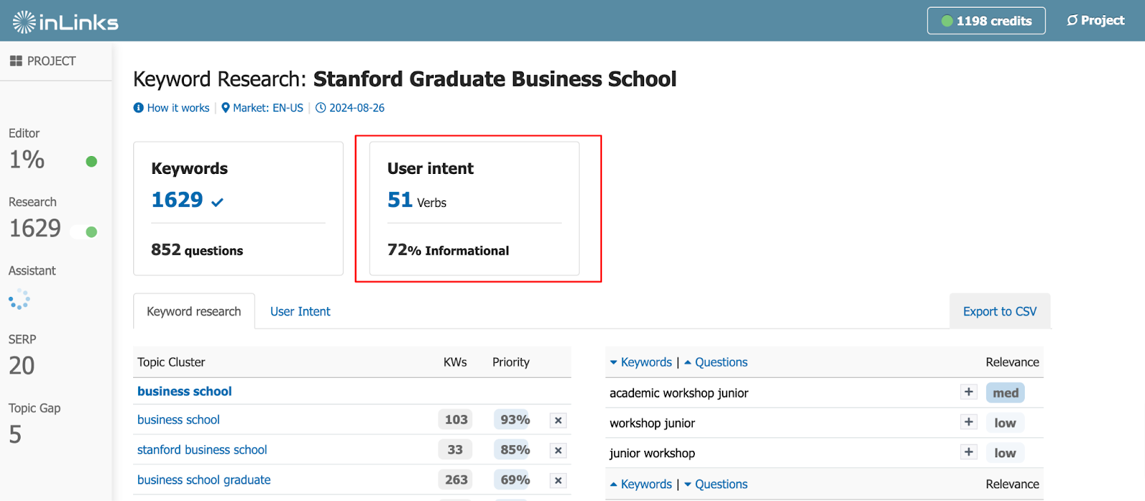Viewport: 1145px width, 501px height.
Task: Switch to the User Intent tab
Action: [x=301, y=311]
